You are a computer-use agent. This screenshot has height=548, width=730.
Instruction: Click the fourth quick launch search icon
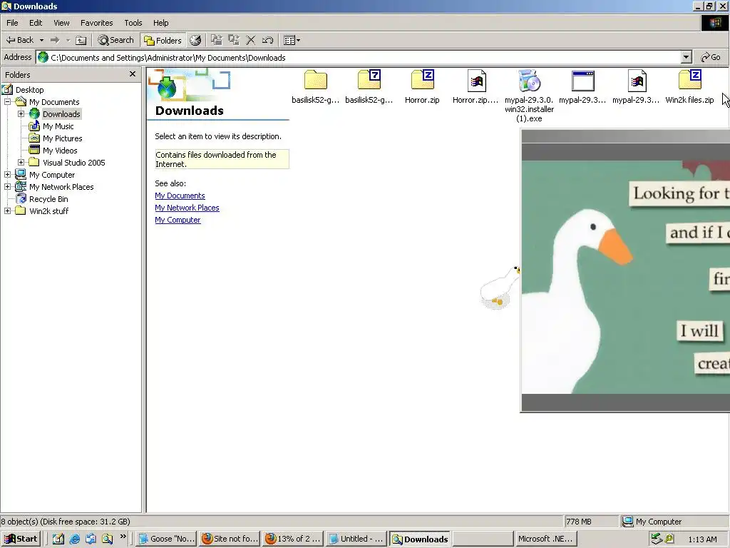(107, 539)
